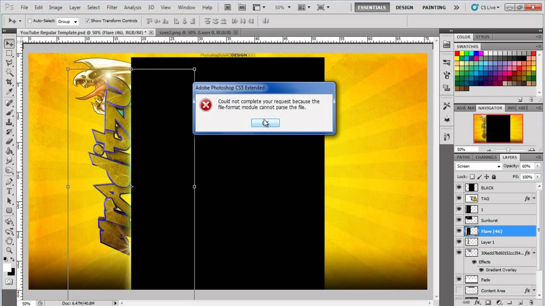The image size is (545, 306).
Task: Select the Crop tool
Action: click(9, 82)
